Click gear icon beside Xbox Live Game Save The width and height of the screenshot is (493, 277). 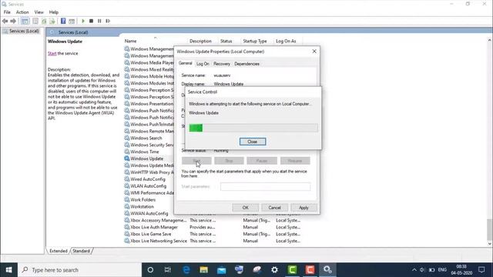[126, 234]
